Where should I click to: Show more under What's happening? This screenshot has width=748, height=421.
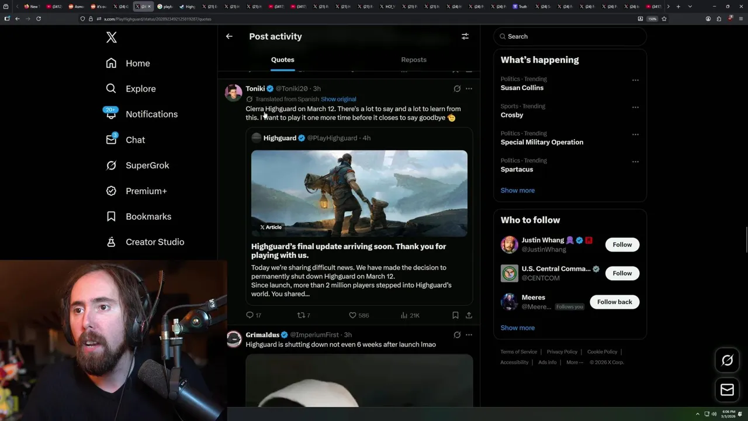click(x=518, y=191)
